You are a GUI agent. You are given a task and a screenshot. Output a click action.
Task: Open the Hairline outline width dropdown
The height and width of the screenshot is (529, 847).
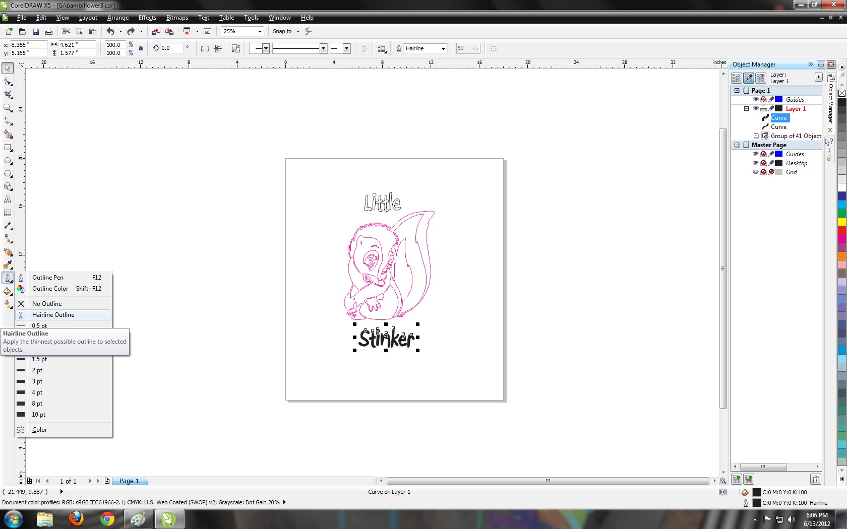pyautogui.click(x=443, y=48)
